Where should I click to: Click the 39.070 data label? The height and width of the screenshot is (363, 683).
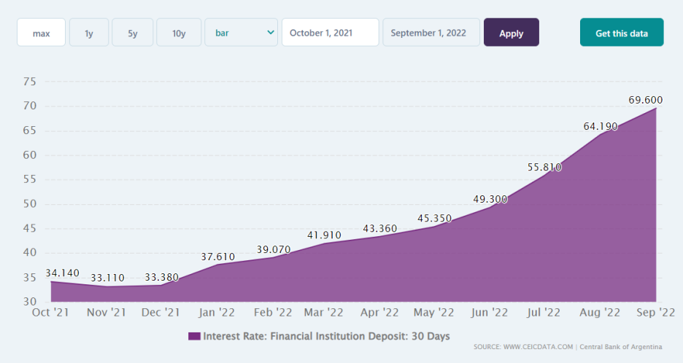click(274, 249)
